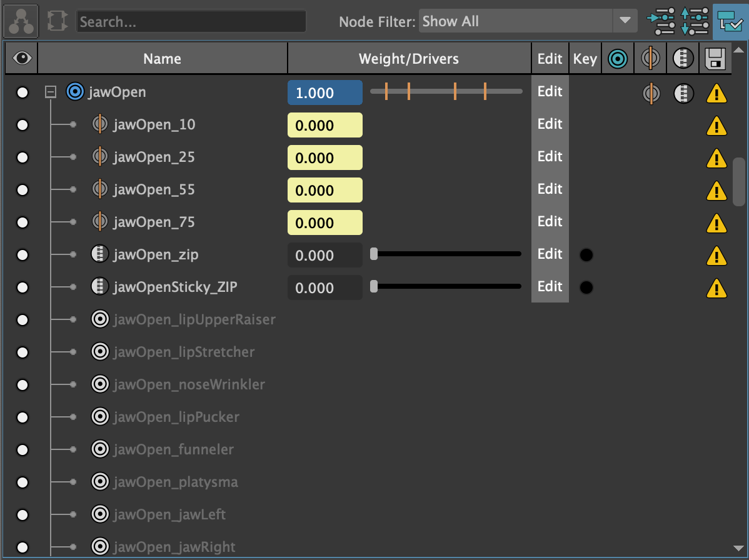Click the combination icon beside jawOpen_zip
Screen dimensions: 749x560
pyautogui.click(x=100, y=254)
